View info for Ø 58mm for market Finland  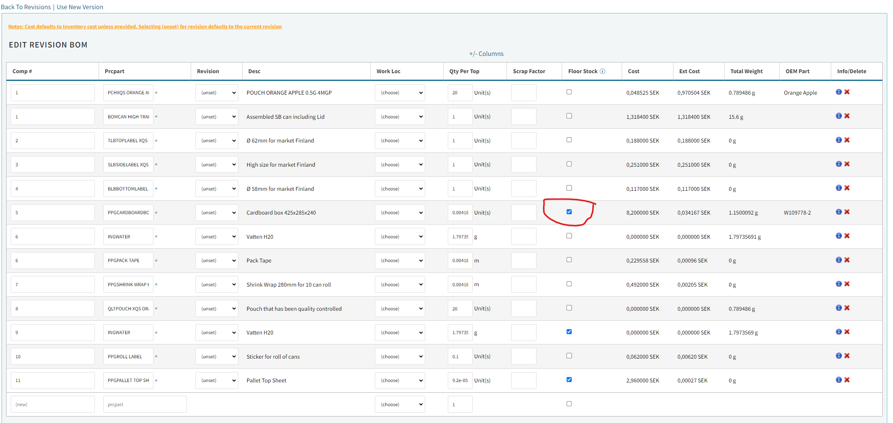[x=839, y=188]
